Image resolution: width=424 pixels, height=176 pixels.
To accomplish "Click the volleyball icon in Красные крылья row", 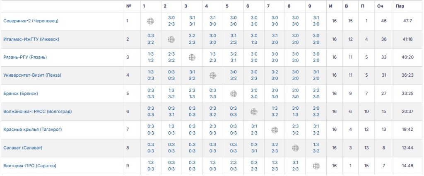I will 275,130.
